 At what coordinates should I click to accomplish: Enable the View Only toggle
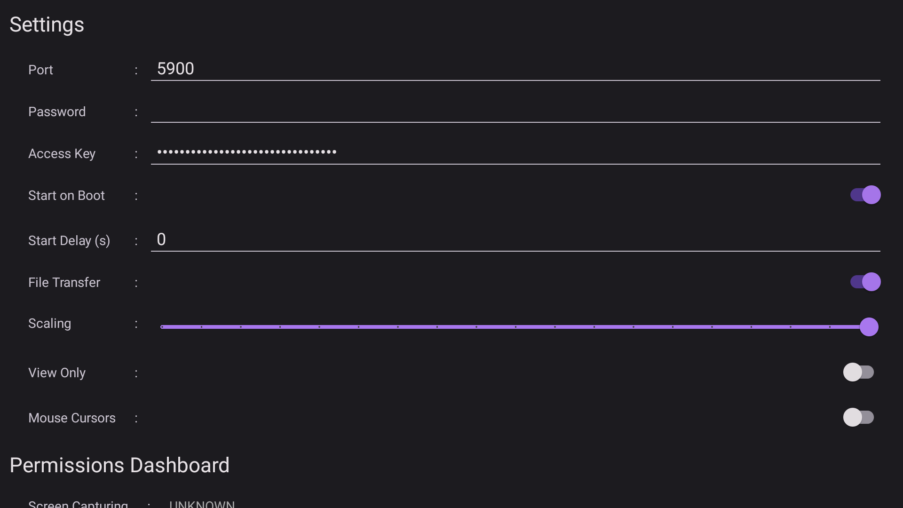pyautogui.click(x=858, y=372)
